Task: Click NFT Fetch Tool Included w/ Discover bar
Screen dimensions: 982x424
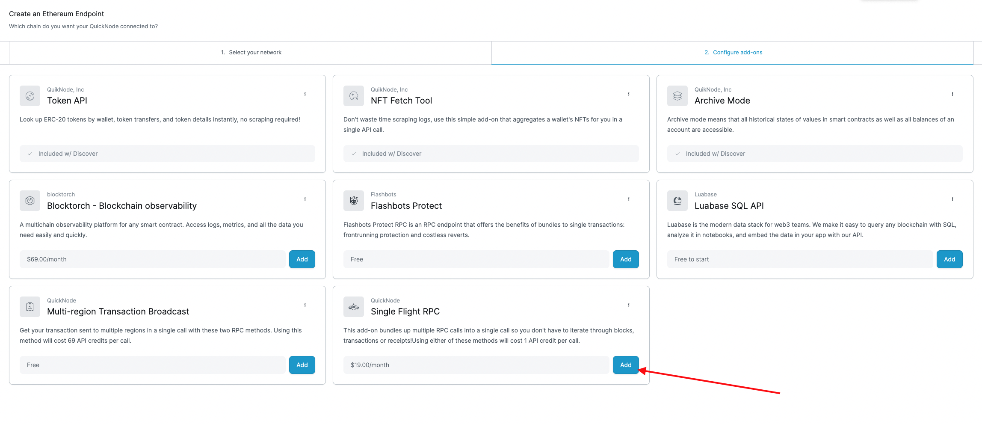Action: (x=491, y=154)
